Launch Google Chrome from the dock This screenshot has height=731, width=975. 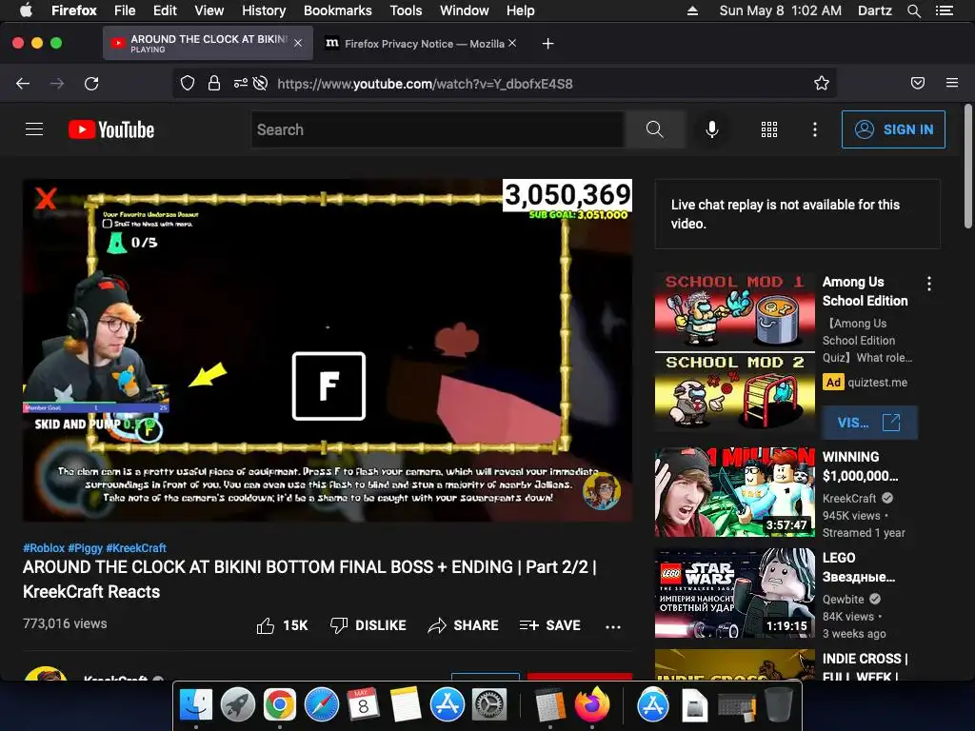click(x=279, y=705)
